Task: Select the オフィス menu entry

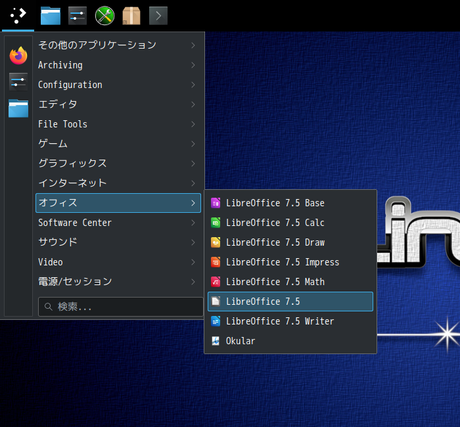Action: coord(118,203)
